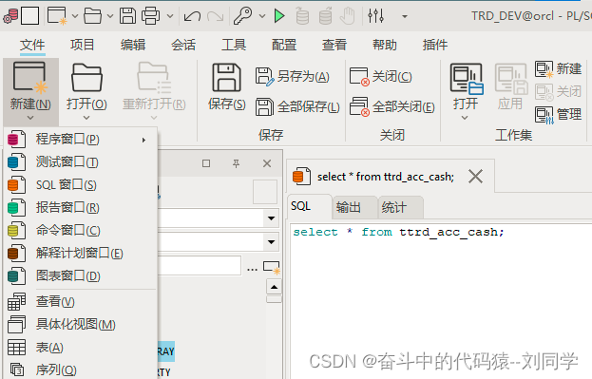The image size is (592, 379).
Task: Click inside SQL editor text area
Action: [x=441, y=301]
